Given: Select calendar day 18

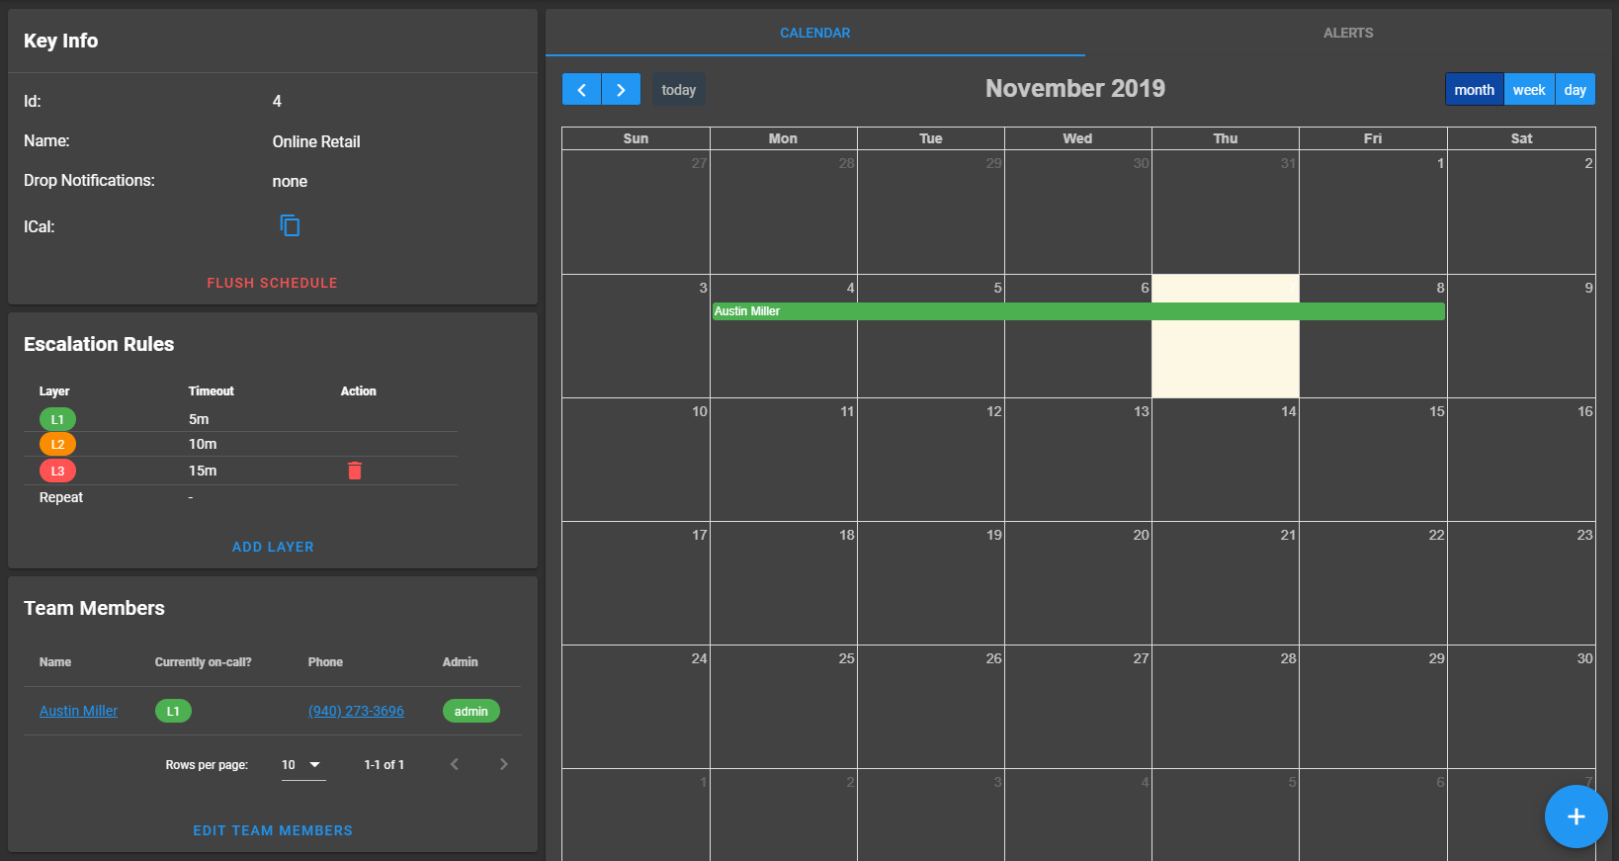Looking at the screenshot, I should [x=784, y=583].
